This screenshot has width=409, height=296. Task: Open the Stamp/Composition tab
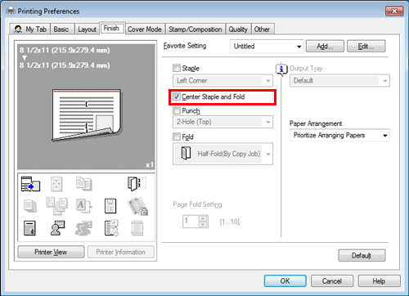click(195, 29)
